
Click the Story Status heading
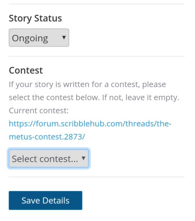[x=35, y=18]
